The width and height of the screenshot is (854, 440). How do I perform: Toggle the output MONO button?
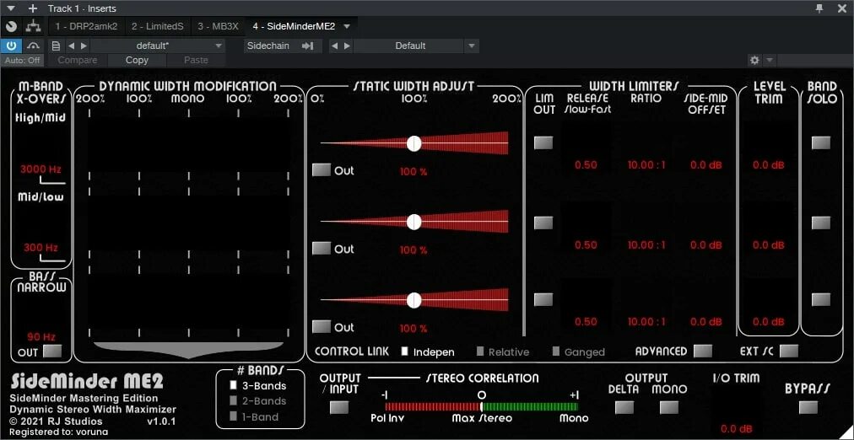click(x=669, y=407)
